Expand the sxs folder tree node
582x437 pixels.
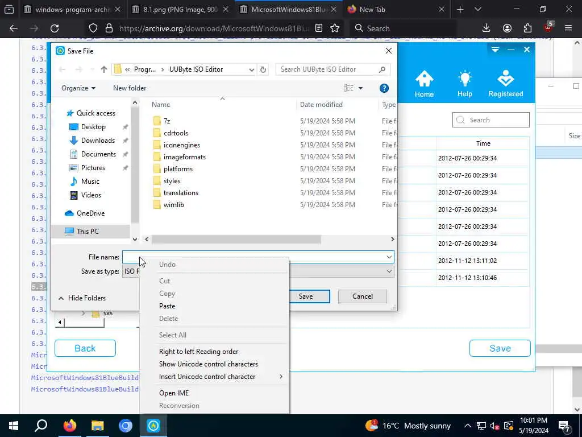83,314
